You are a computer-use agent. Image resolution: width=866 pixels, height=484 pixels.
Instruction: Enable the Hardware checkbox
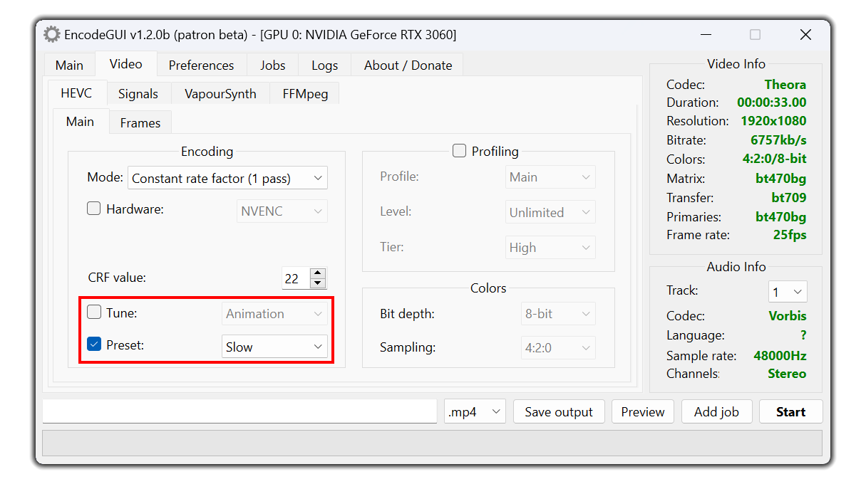[93, 209]
